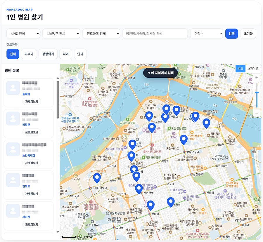The height and width of the screenshot is (242, 263).
Task: Click the 초기화 reset button
Action: coord(248,34)
